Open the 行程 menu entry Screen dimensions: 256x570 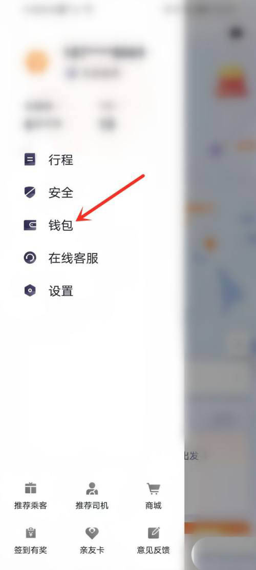pyautogui.click(x=61, y=160)
